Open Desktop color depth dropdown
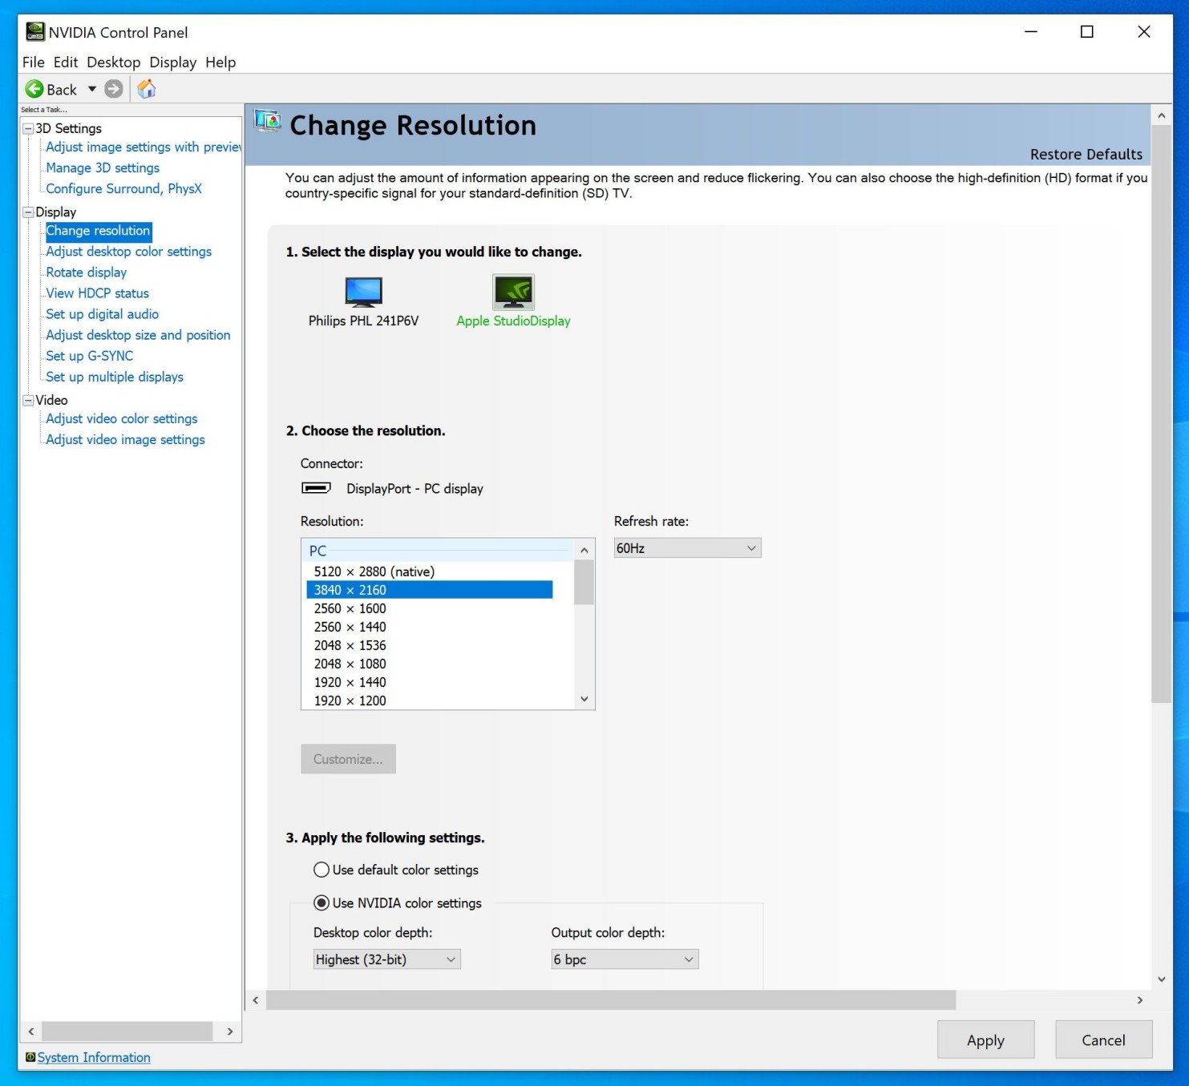The height and width of the screenshot is (1086, 1189). pyautogui.click(x=386, y=959)
